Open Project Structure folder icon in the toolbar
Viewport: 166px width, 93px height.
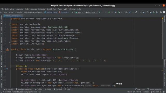(143, 12)
